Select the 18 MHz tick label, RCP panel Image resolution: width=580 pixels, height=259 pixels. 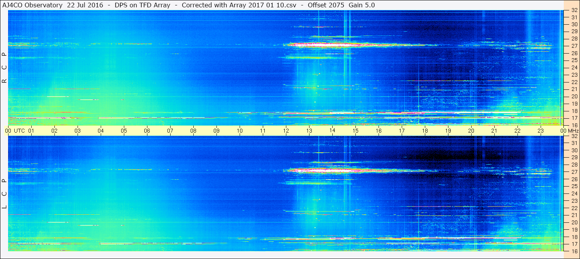(x=574, y=111)
